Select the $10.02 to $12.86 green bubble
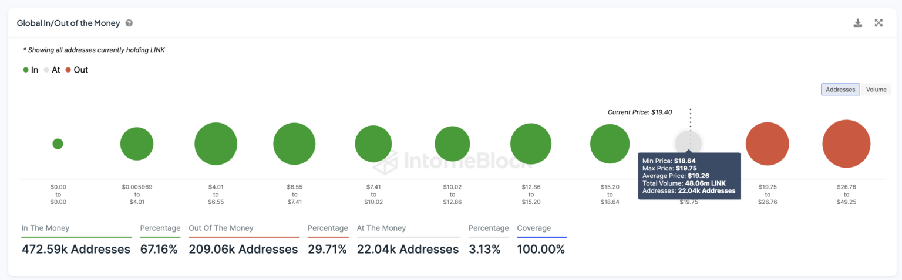Image resolution: width=902 pixels, height=280 pixels. coord(452,144)
